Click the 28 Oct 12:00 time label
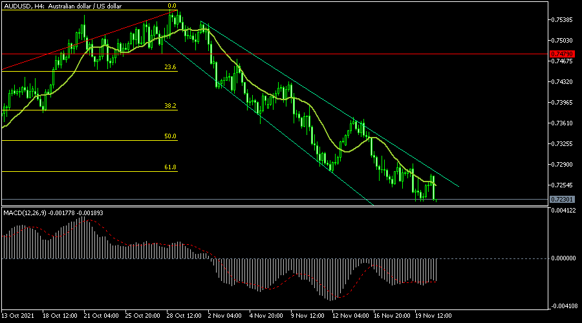This screenshot has width=582, height=323. [x=184, y=316]
